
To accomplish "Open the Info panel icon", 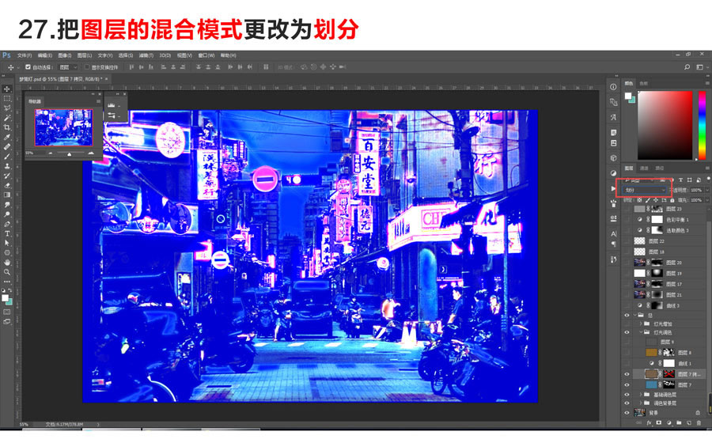I will coord(613,87).
